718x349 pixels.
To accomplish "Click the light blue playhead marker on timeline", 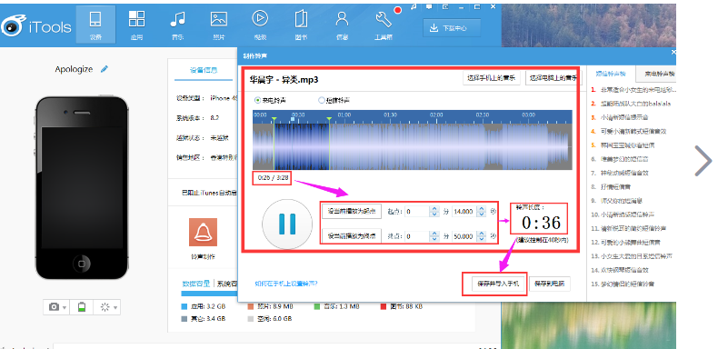I will [292, 119].
